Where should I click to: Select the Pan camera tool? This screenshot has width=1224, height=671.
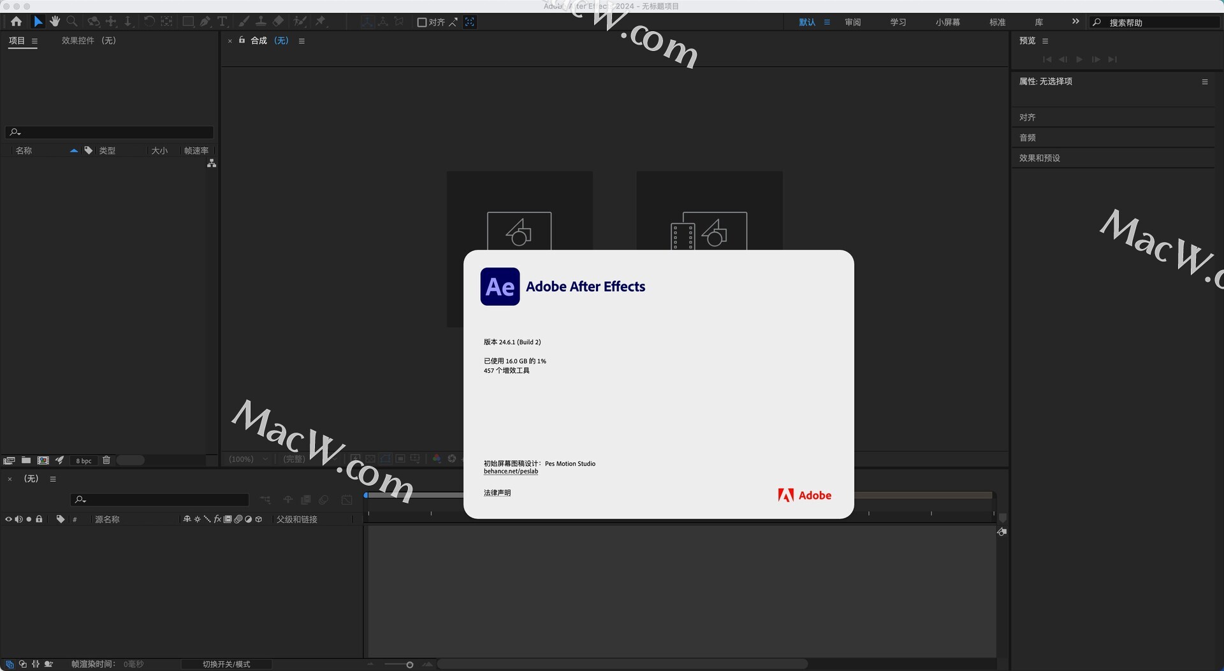111,22
